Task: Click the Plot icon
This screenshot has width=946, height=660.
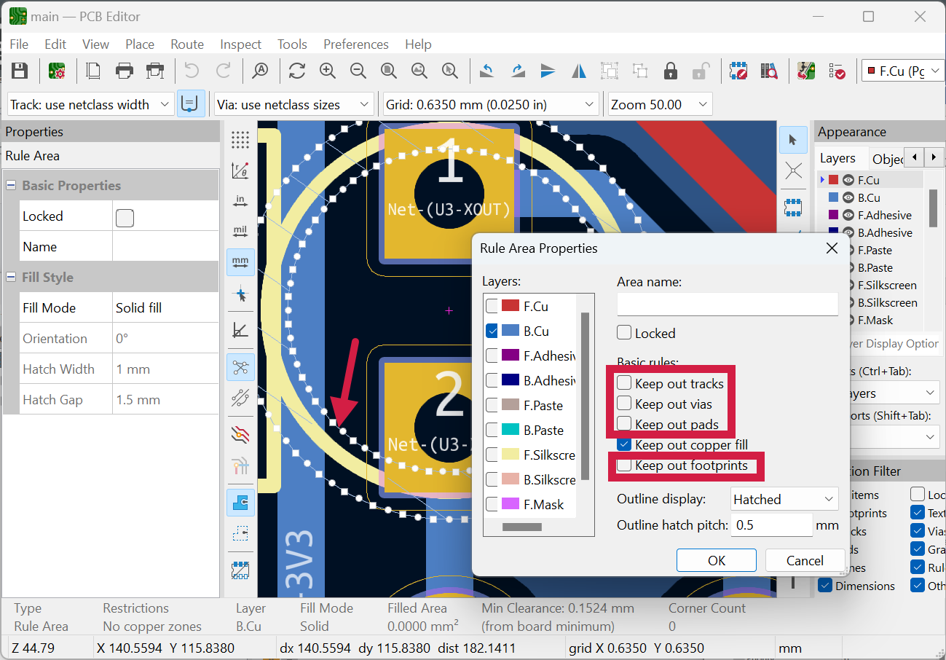Action: (x=155, y=71)
